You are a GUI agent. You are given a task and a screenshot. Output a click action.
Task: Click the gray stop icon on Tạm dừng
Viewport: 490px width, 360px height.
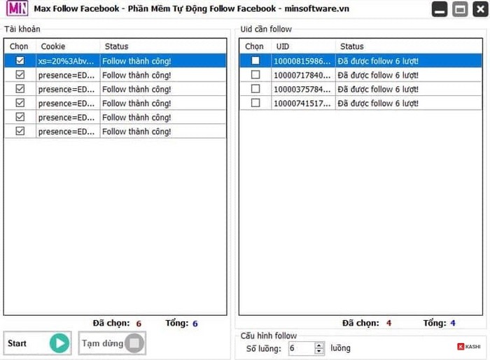[134, 343]
